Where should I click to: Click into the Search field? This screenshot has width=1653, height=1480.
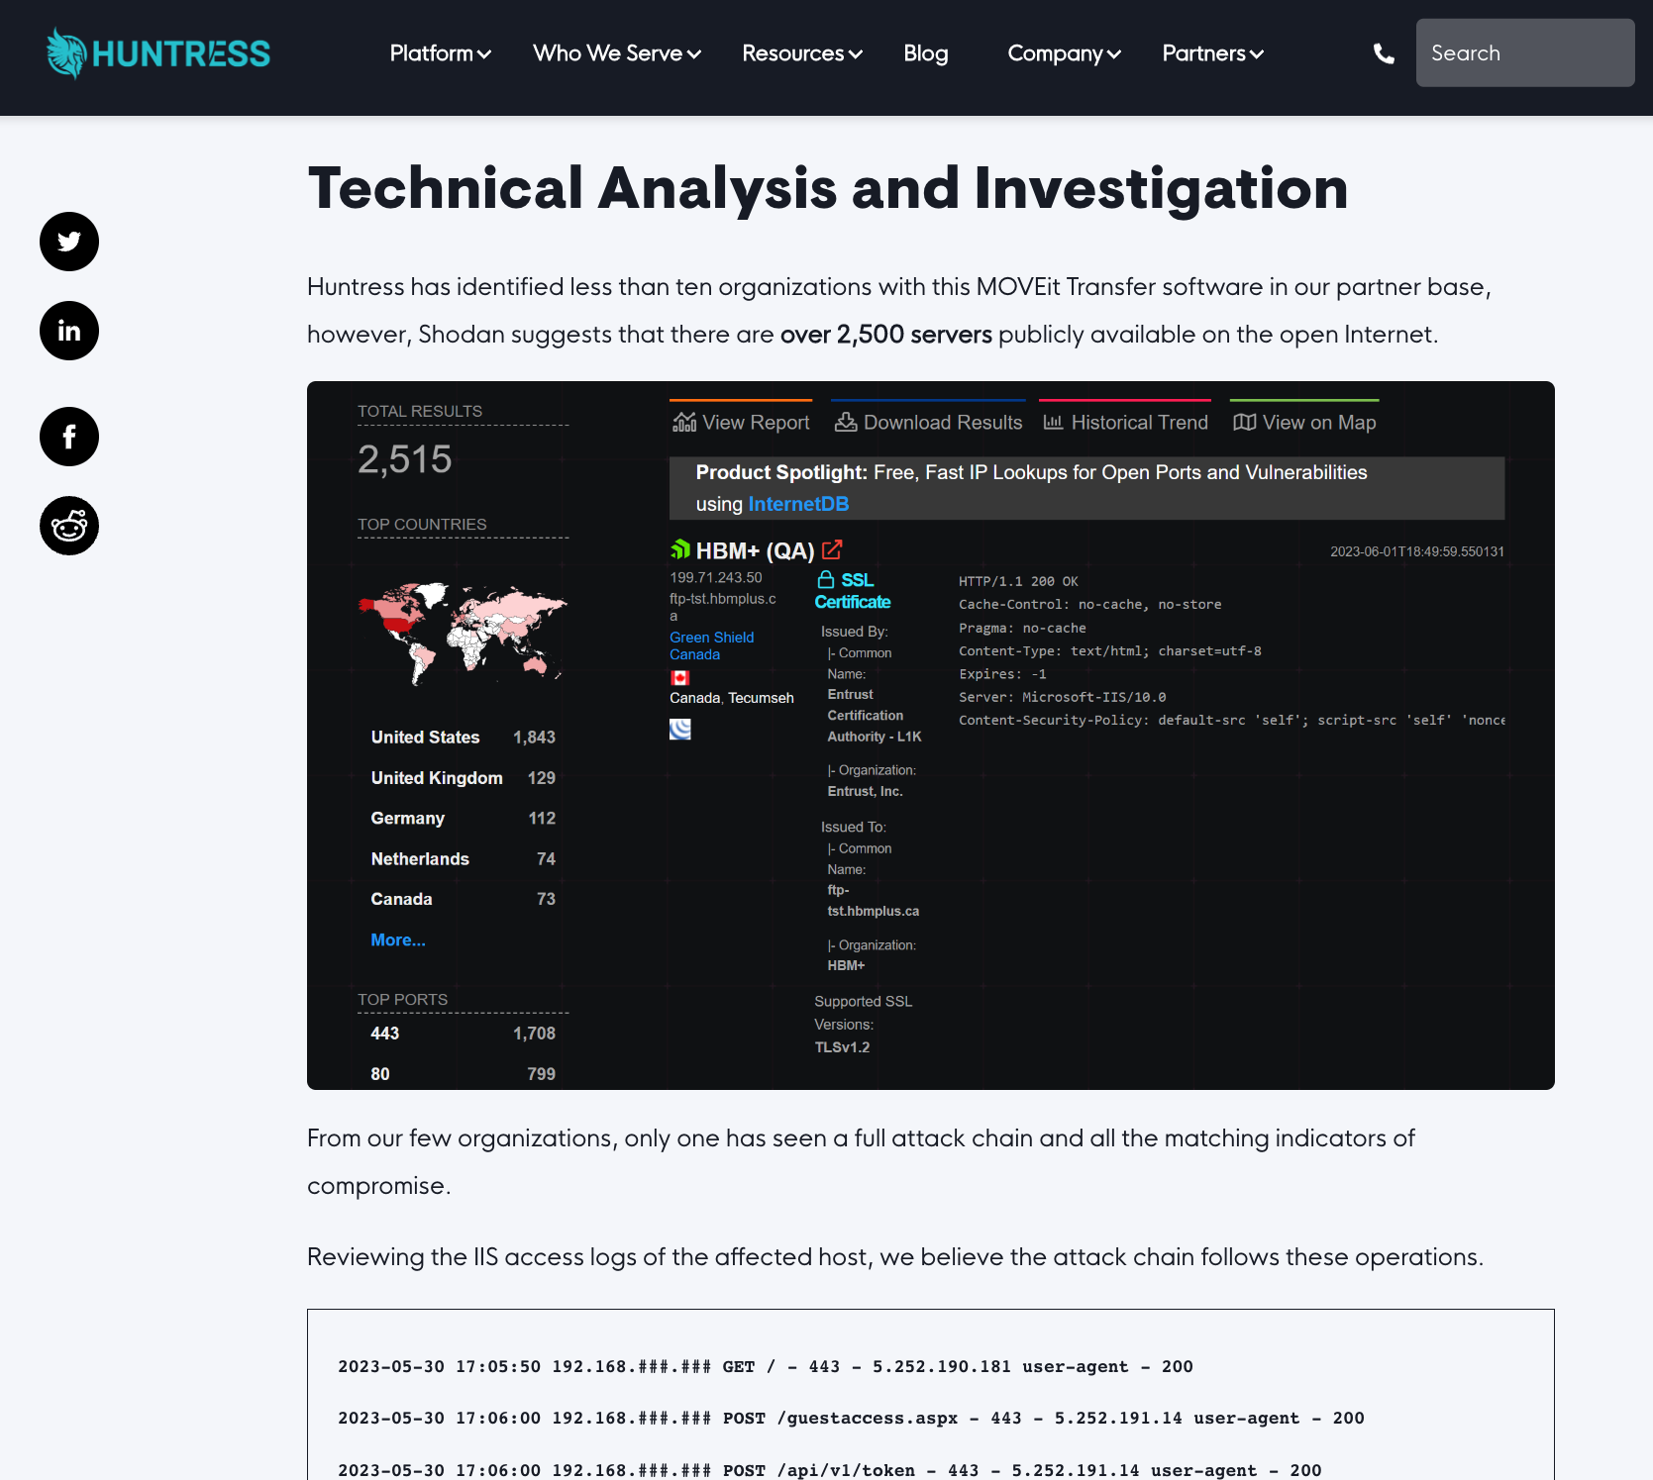coord(1524,53)
